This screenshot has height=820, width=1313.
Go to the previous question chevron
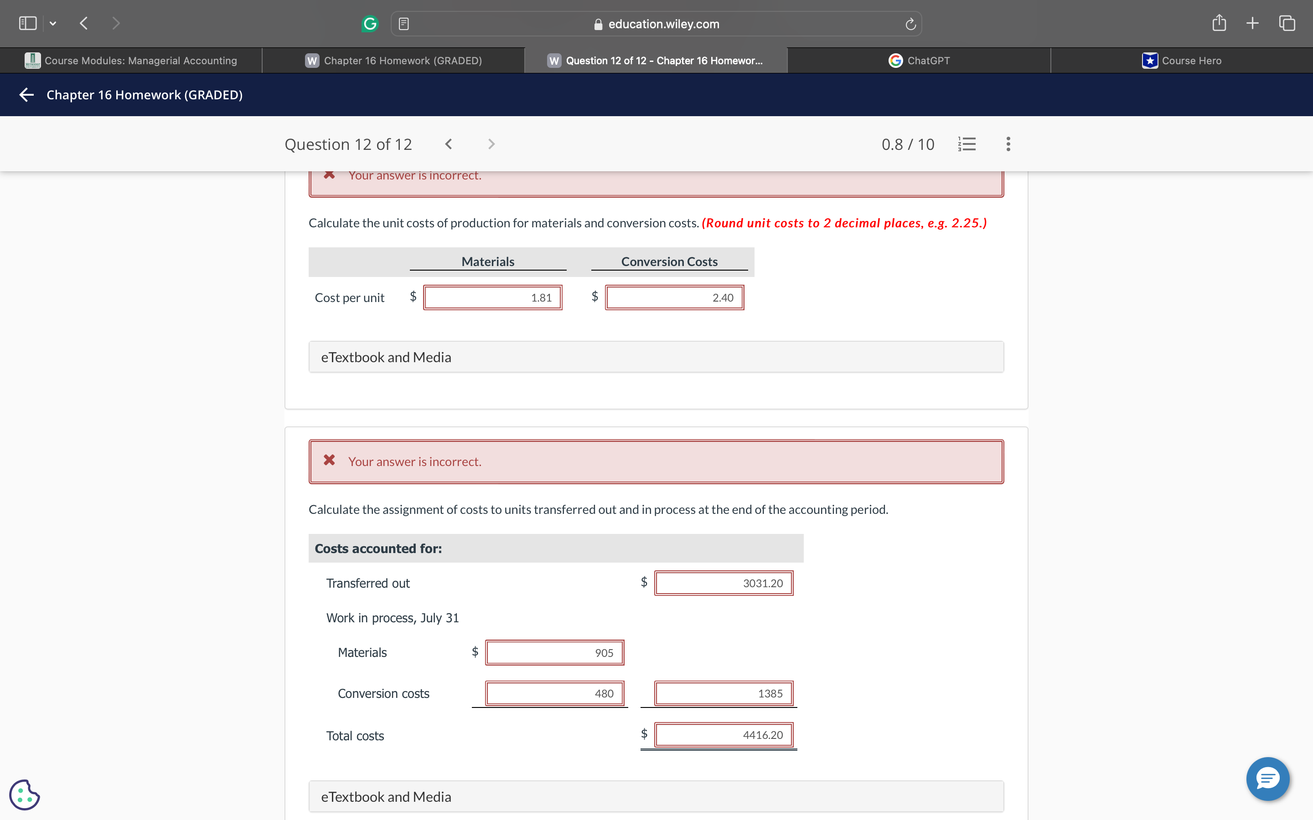448,144
